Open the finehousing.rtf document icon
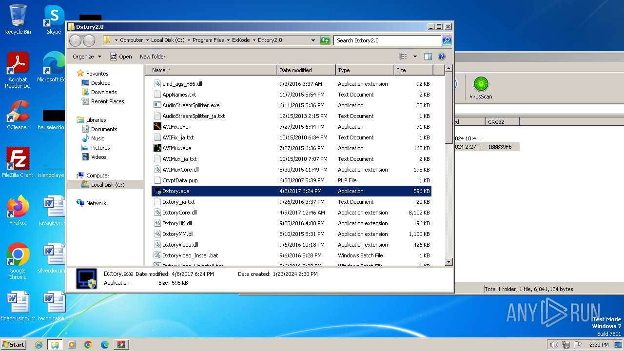This screenshot has width=624, height=351. pos(18,306)
